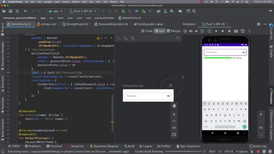Screen dimensions: 274x154
Task: Open the app run configuration dropdown
Action: [55, 11]
